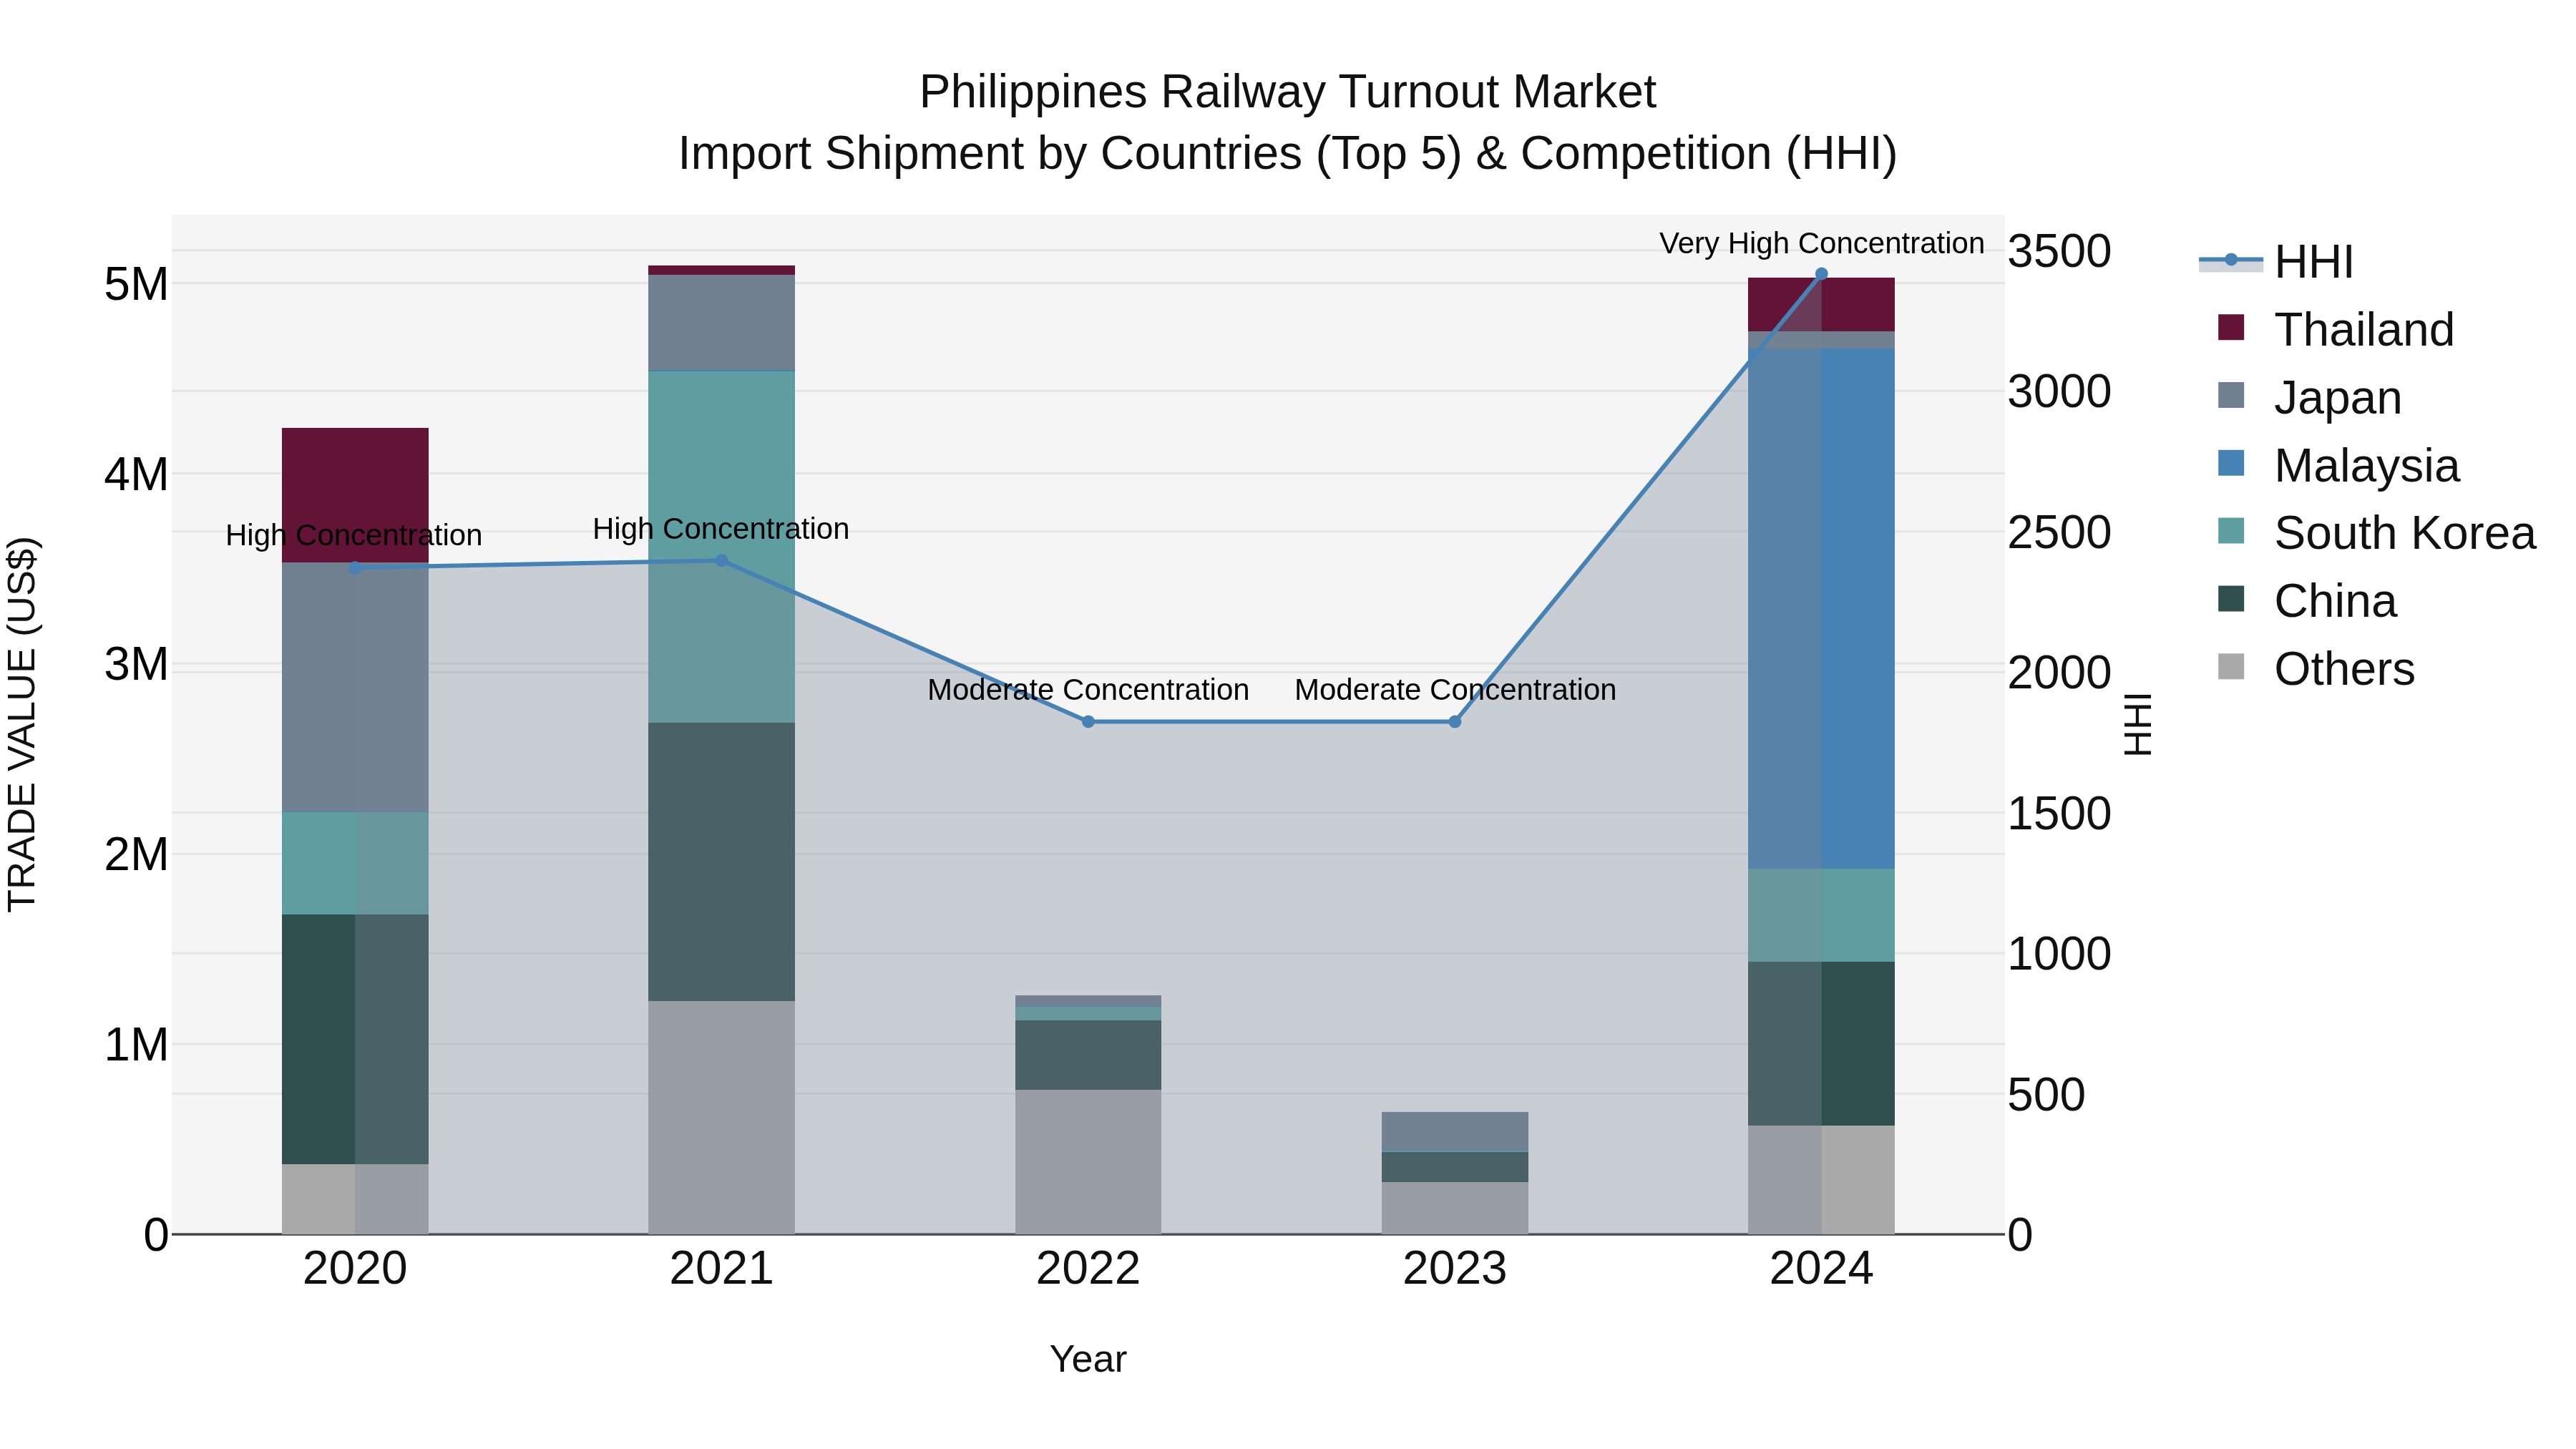Click the 2024 x-axis tick label
Viewport: 2576px width, 1449px height.
click(x=1821, y=1269)
